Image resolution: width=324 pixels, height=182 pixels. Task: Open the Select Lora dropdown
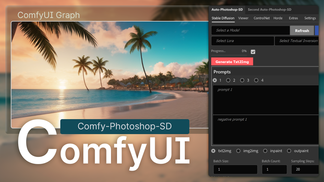(x=242, y=41)
